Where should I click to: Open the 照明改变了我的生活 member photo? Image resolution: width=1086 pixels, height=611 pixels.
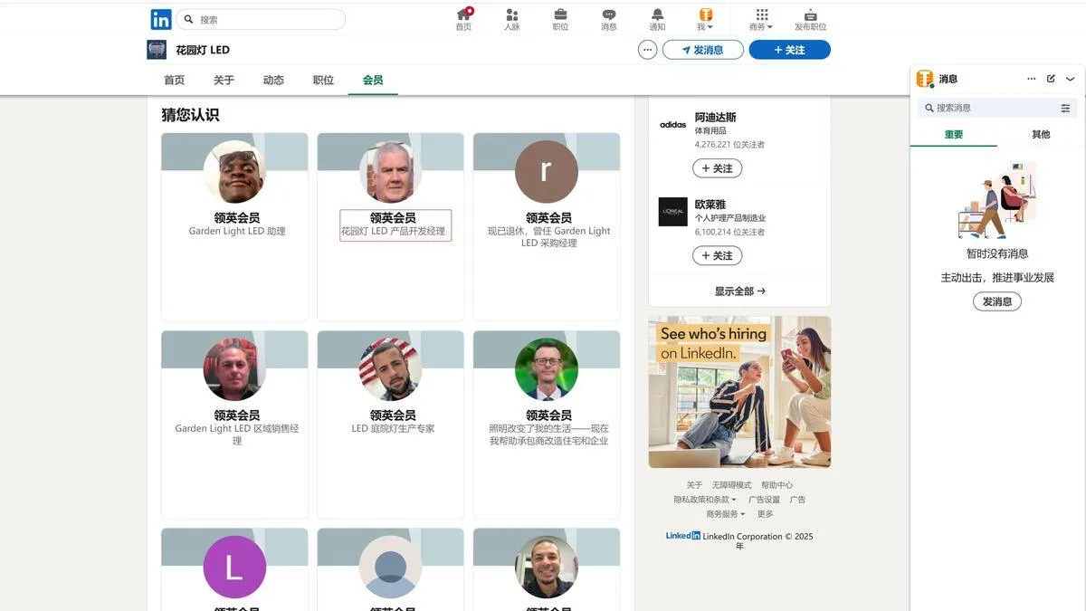546,369
